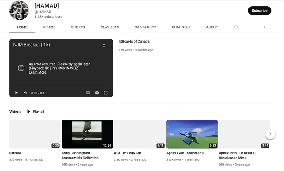Open the PLAYLISTS tab

pos(110,27)
